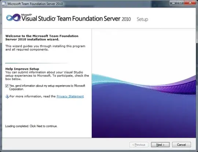Select the bold Welcome heading text

[42, 38]
